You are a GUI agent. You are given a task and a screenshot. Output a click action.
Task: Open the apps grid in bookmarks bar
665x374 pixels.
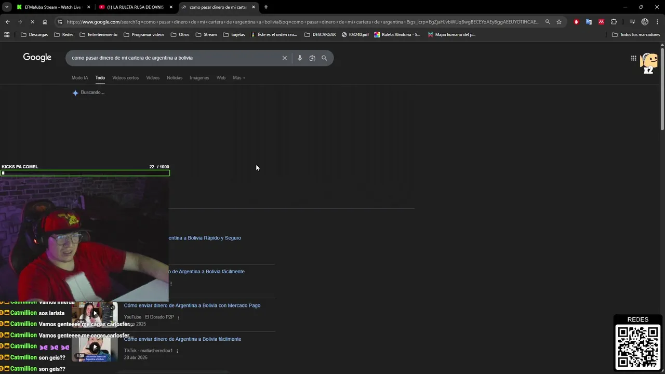tap(7, 35)
